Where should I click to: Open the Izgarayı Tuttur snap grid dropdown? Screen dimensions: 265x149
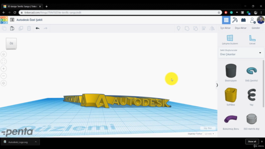(x=209, y=134)
